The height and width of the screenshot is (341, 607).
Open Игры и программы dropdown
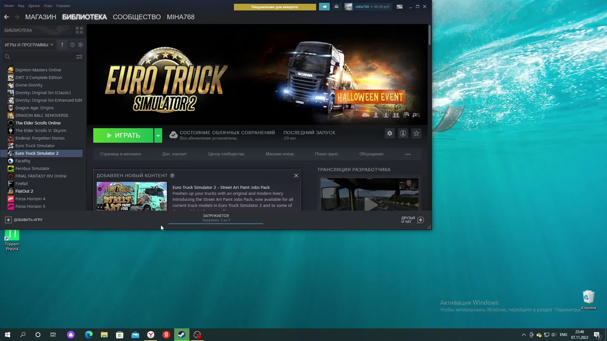(29, 45)
